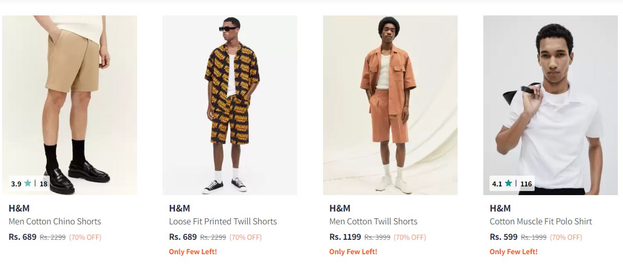Screen dimensions: 623x267
Task: Open the Loose Fit Printed Twill Shorts photo
Action: (230, 103)
